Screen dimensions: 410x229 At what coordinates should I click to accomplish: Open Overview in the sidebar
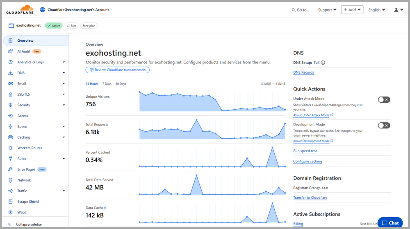pyautogui.click(x=36, y=40)
